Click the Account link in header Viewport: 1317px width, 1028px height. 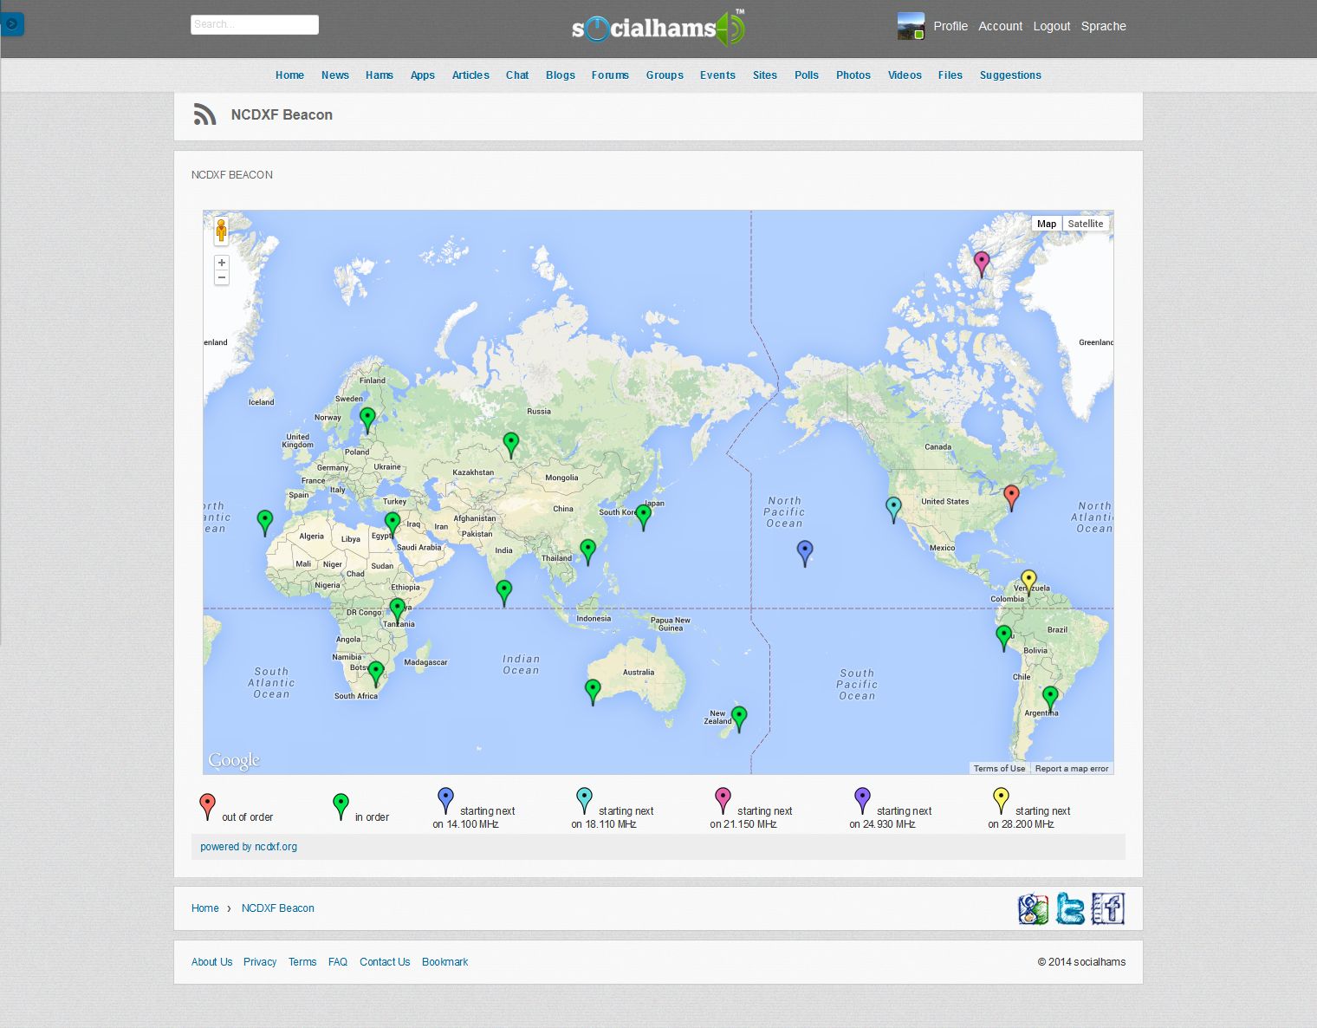coord(1001,26)
